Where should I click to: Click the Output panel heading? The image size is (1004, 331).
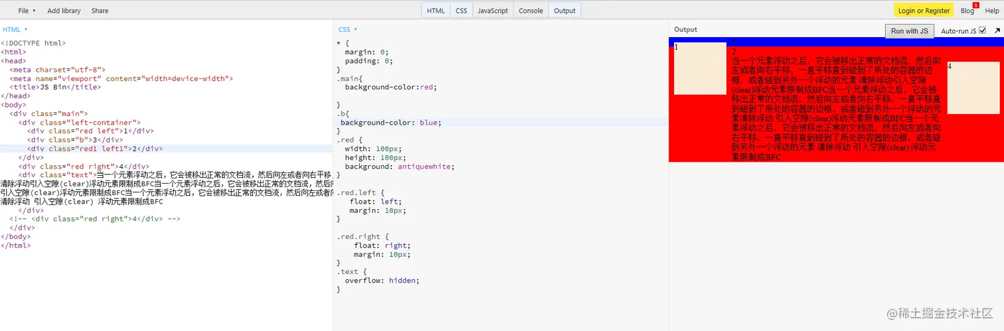pos(685,29)
